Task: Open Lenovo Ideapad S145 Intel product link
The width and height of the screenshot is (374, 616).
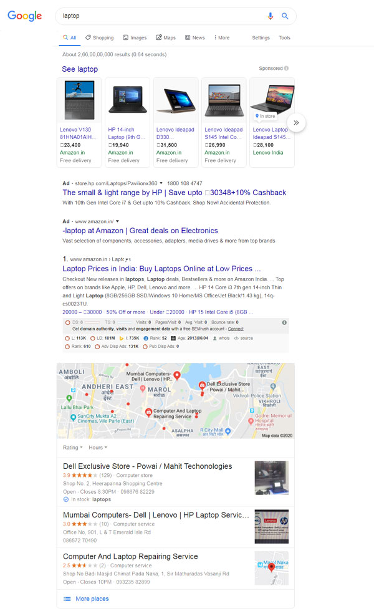Action: coord(224,133)
